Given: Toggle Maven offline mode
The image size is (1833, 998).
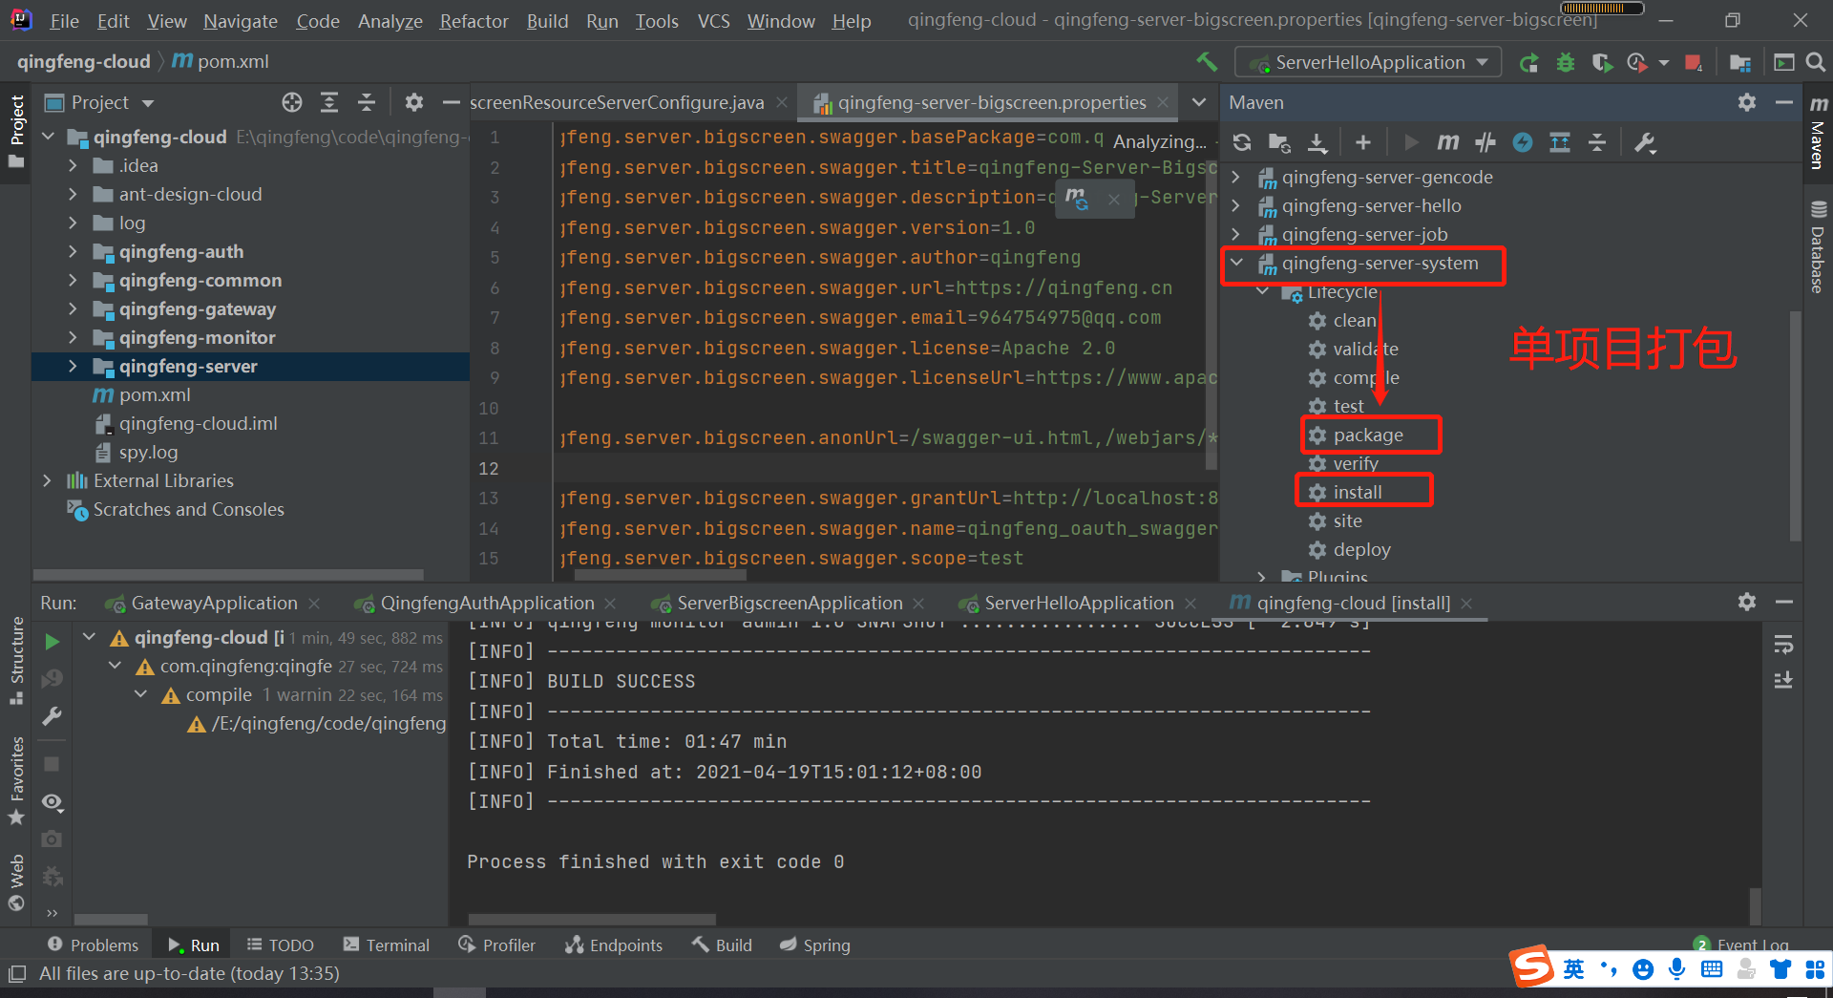Looking at the screenshot, I should pos(1485,142).
